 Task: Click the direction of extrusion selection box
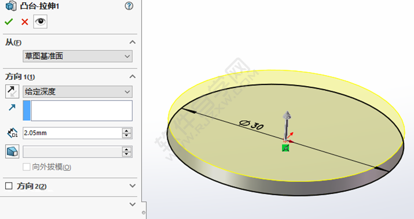point(78,111)
